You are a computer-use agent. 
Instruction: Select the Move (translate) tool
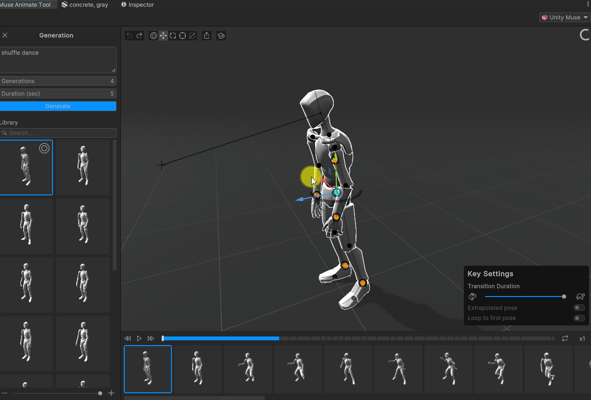click(163, 36)
